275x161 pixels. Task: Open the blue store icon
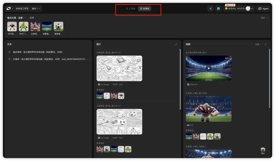[x=218, y=9]
